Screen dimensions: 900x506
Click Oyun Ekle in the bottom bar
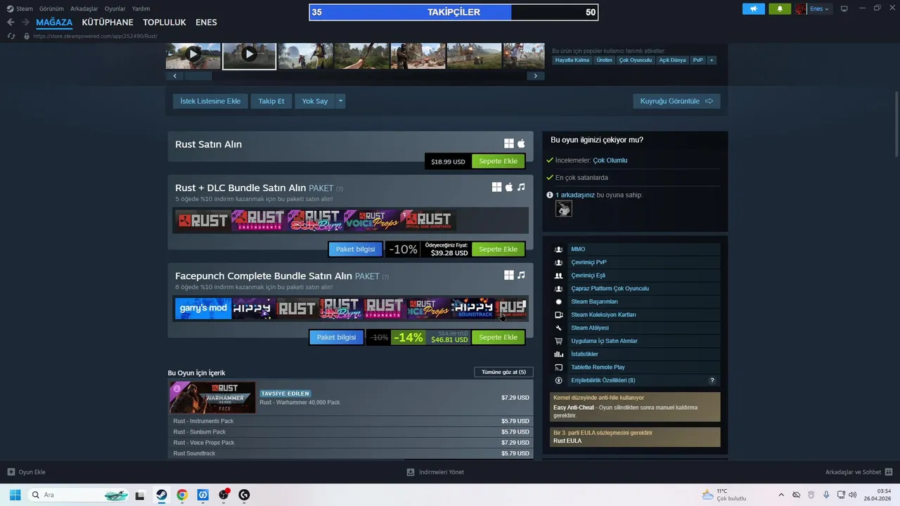pyautogui.click(x=26, y=472)
